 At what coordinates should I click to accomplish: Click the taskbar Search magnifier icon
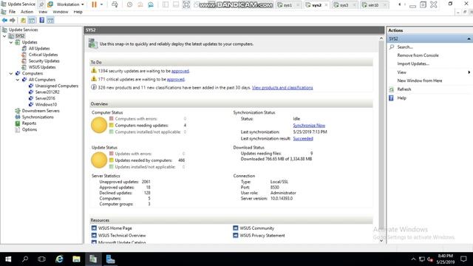coord(25,259)
